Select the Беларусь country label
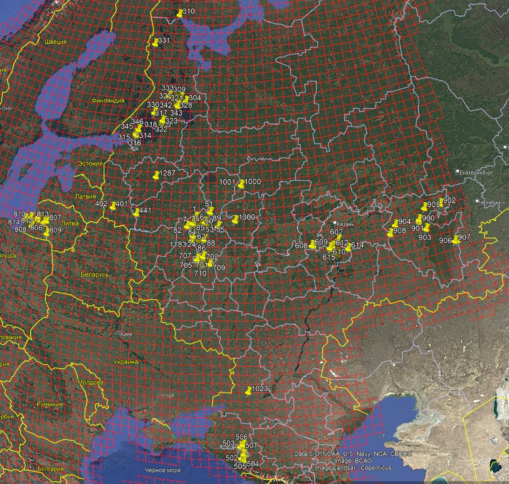This screenshot has height=484, width=509. click(x=94, y=274)
